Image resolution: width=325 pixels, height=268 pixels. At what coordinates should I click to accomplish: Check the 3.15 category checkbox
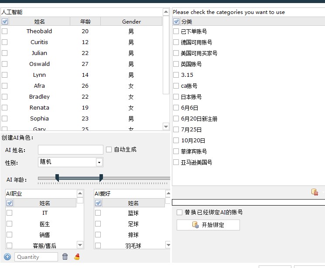(176, 75)
